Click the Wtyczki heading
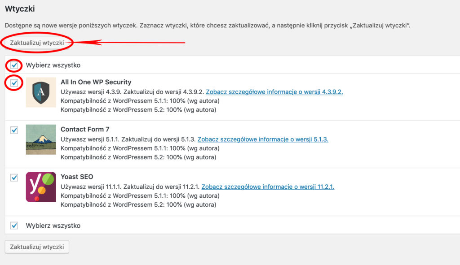460x265 pixels. 20,9
